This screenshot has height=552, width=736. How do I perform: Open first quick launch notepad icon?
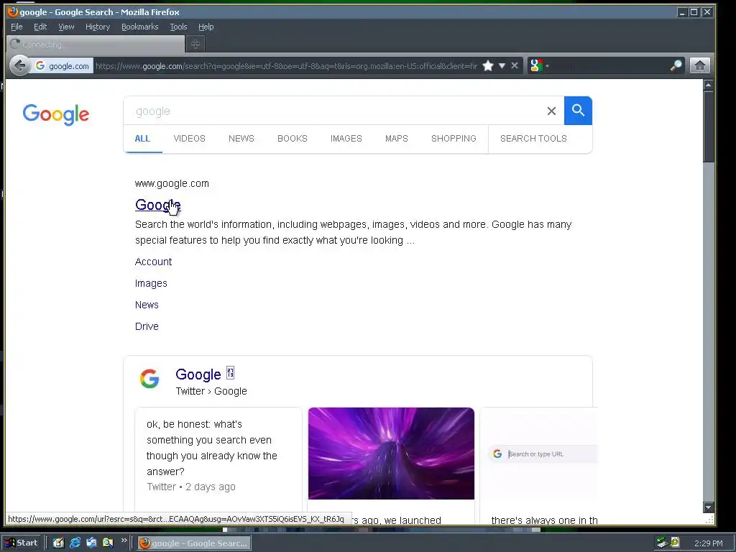click(x=58, y=543)
